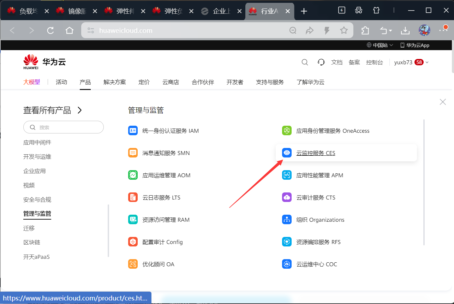The height and width of the screenshot is (304, 454).
Task: Open the CTS cloud audit icon
Action: coord(287,197)
